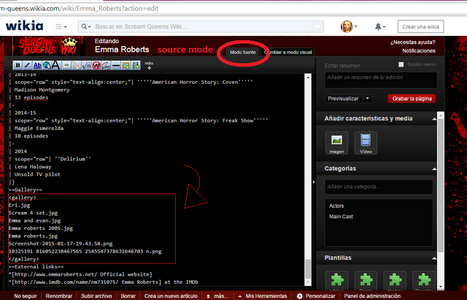Click Subir archivo in bottom bar
467x300 pixels.
(x=96, y=296)
